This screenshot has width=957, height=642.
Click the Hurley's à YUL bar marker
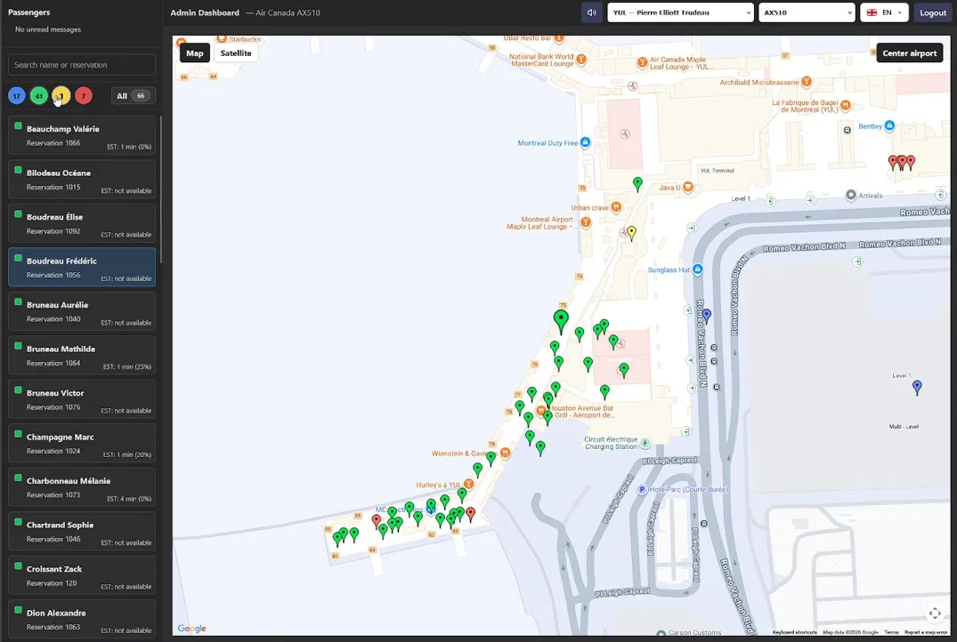[x=469, y=484]
